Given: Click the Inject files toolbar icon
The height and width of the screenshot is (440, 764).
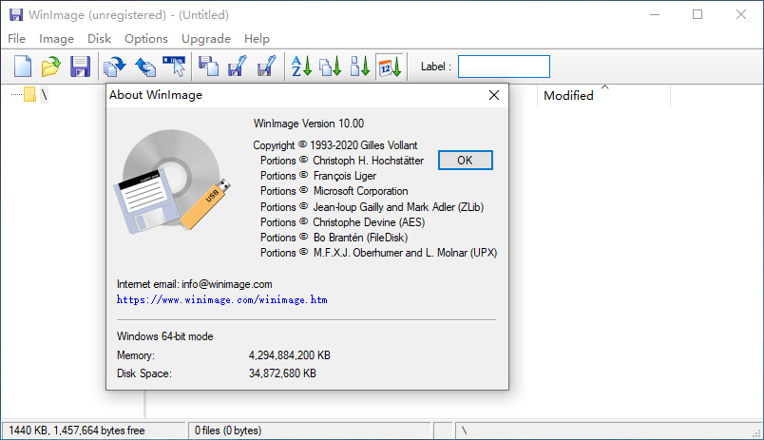Looking at the screenshot, I should (x=114, y=67).
